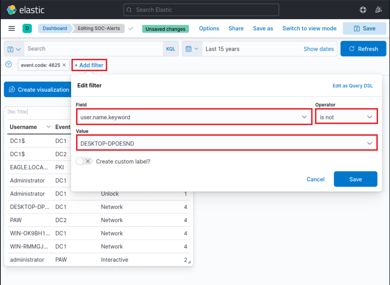390x285 pixels.
Task: Save the filter with the Save button
Action: click(x=355, y=179)
